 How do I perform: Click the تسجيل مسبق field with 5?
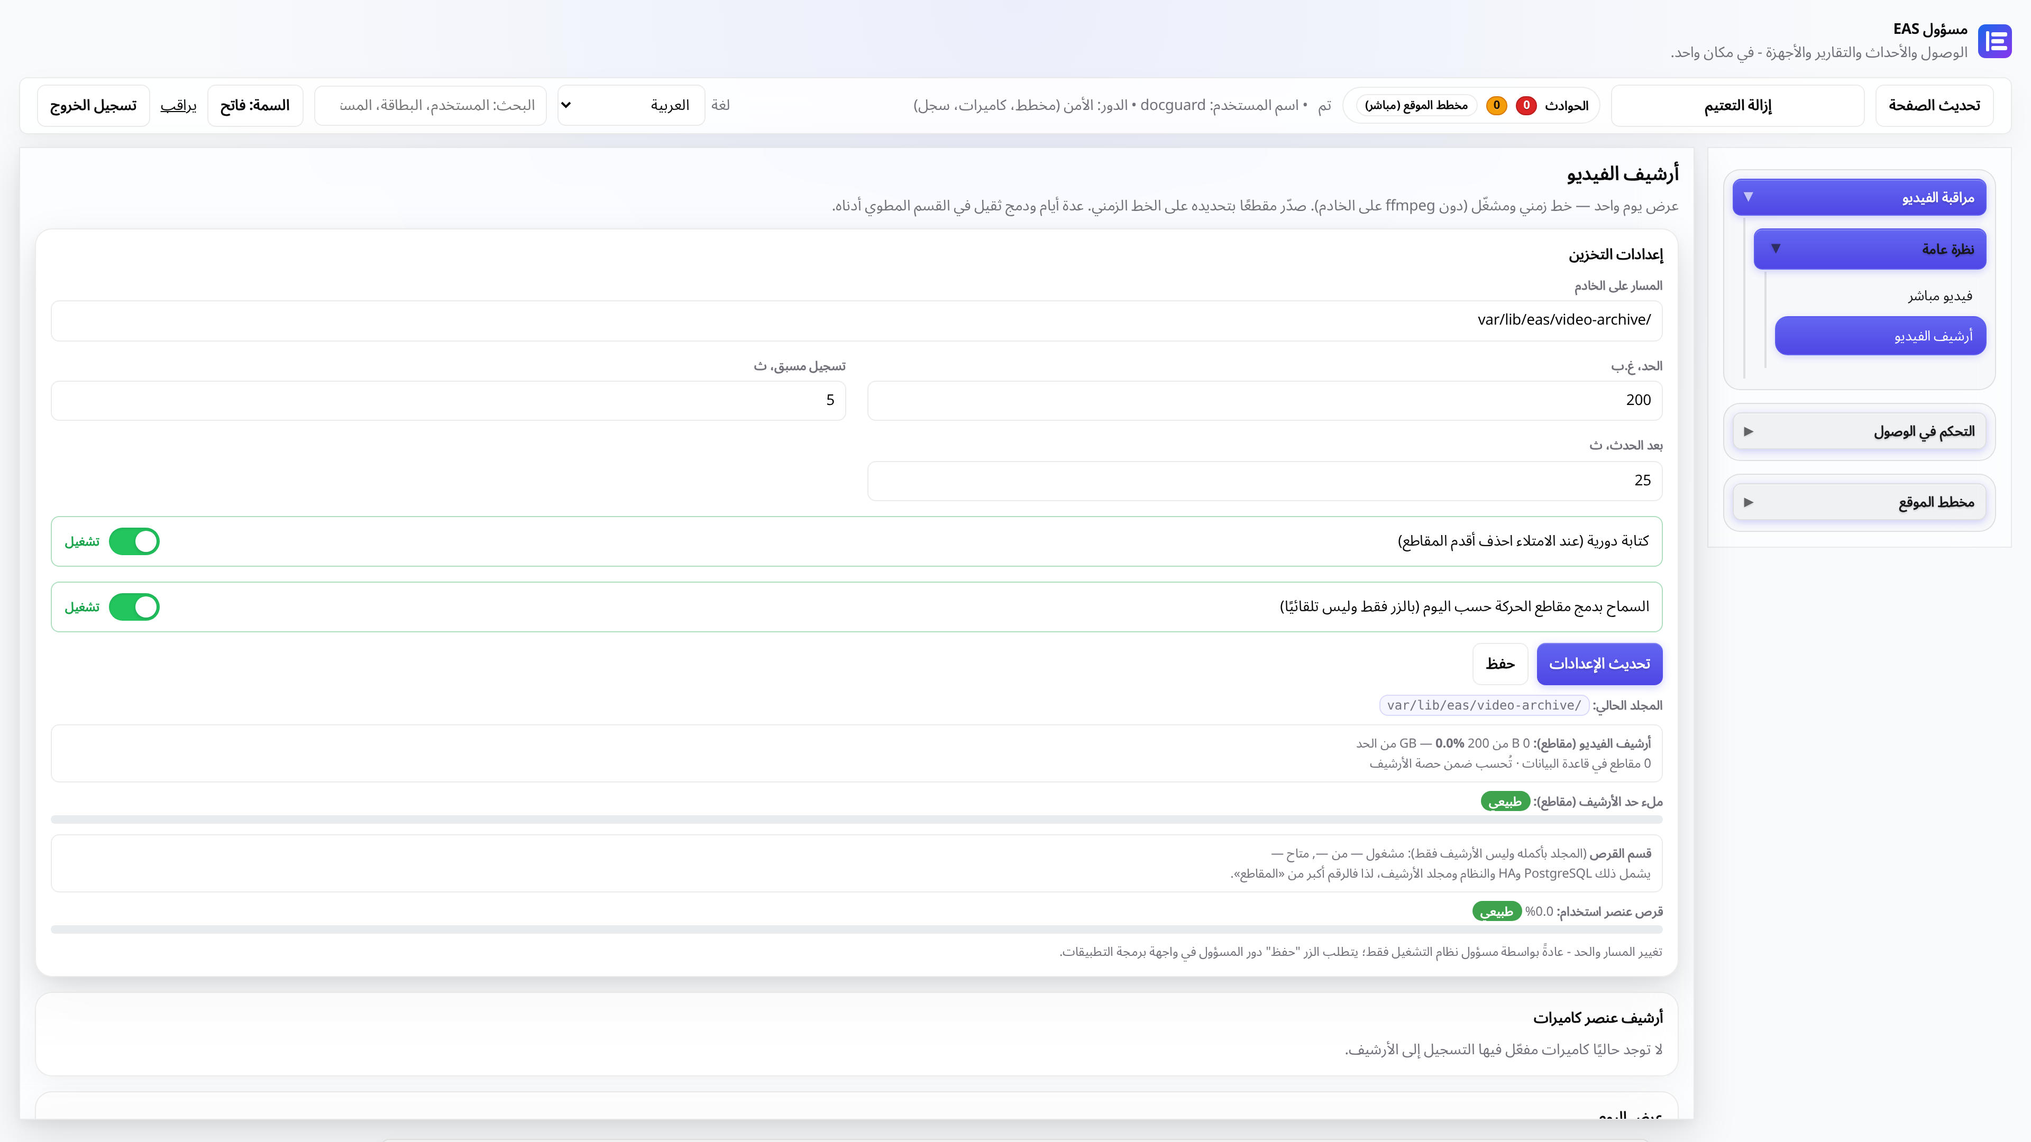pos(449,400)
